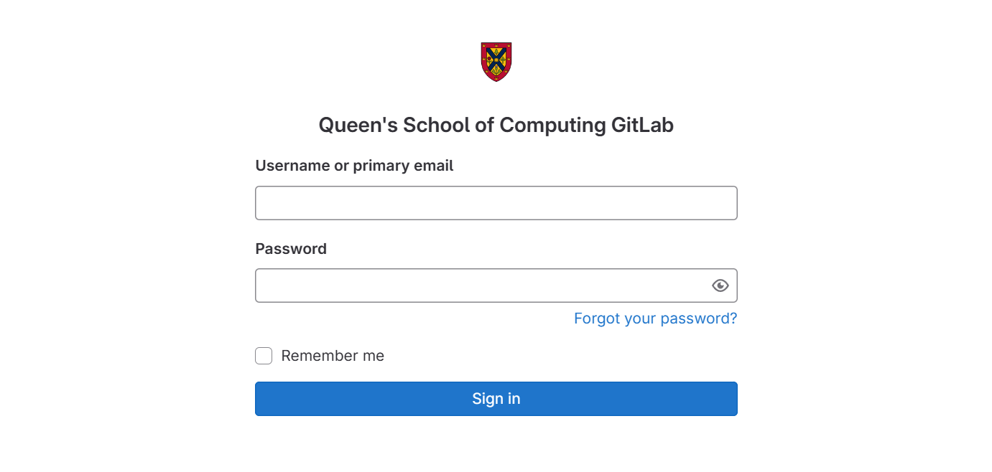Focus the Username or primary email field
Screen dimensions: 992x472
click(496, 203)
